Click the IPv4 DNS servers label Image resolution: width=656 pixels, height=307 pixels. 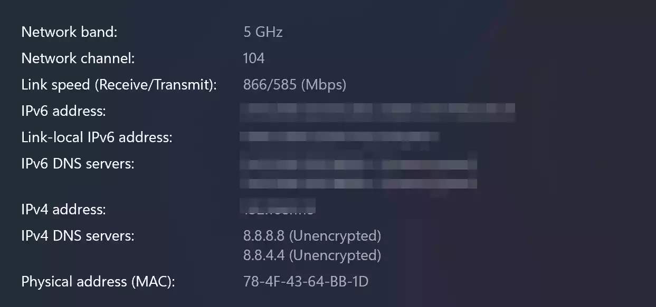(x=78, y=236)
